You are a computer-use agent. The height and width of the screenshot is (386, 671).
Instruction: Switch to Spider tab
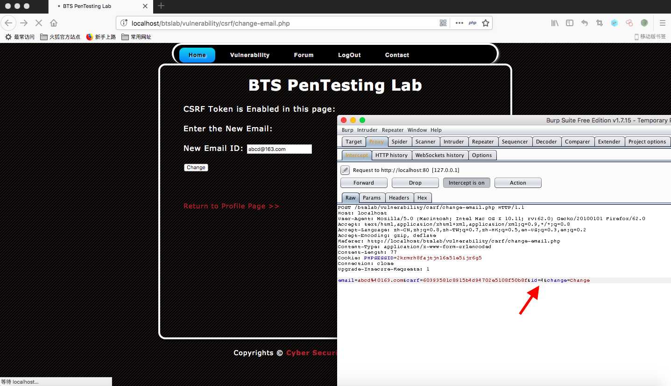[399, 142]
